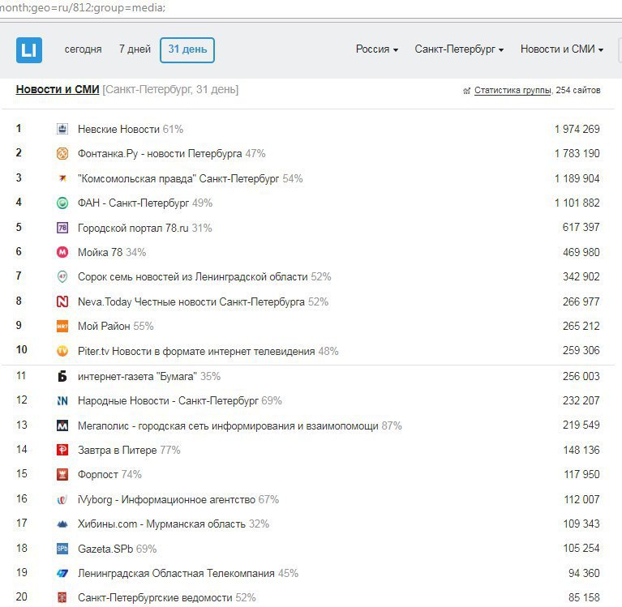Click the visitor count 1 783 190
This screenshot has width=622, height=607.
pos(577,153)
